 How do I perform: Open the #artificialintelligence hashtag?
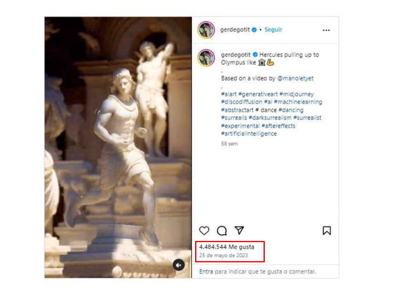pos(249,134)
